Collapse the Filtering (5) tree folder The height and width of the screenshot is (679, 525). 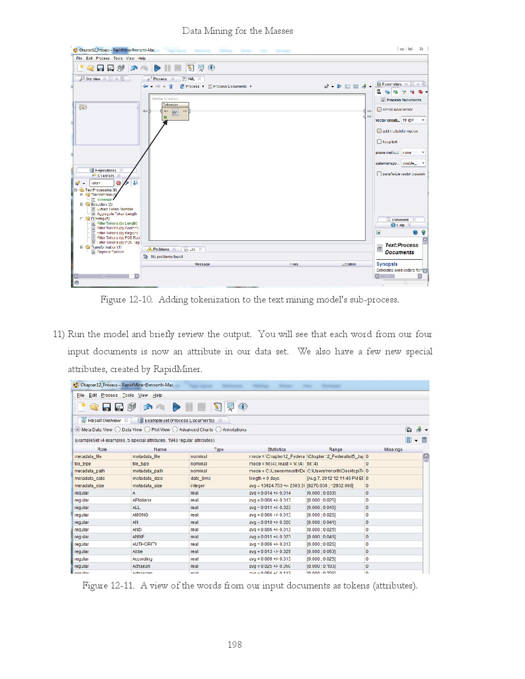pos(82,218)
